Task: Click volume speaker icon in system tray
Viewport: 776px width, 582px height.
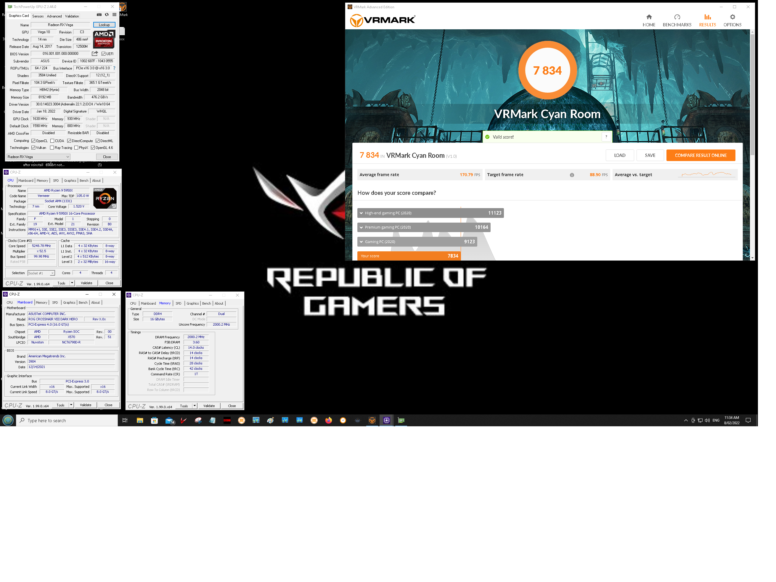Action: pyautogui.click(x=707, y=420)
